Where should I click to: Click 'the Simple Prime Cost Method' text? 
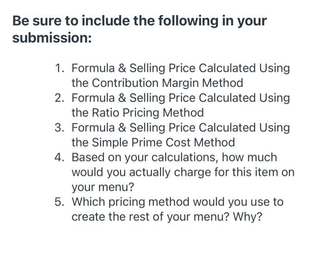(153, 142)
